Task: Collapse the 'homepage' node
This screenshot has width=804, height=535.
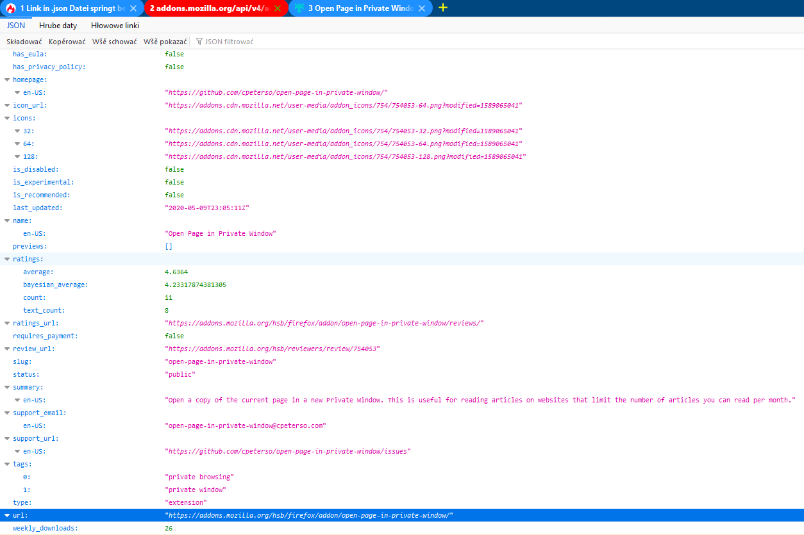Action: pyautogui.click(x=7, y=79)
